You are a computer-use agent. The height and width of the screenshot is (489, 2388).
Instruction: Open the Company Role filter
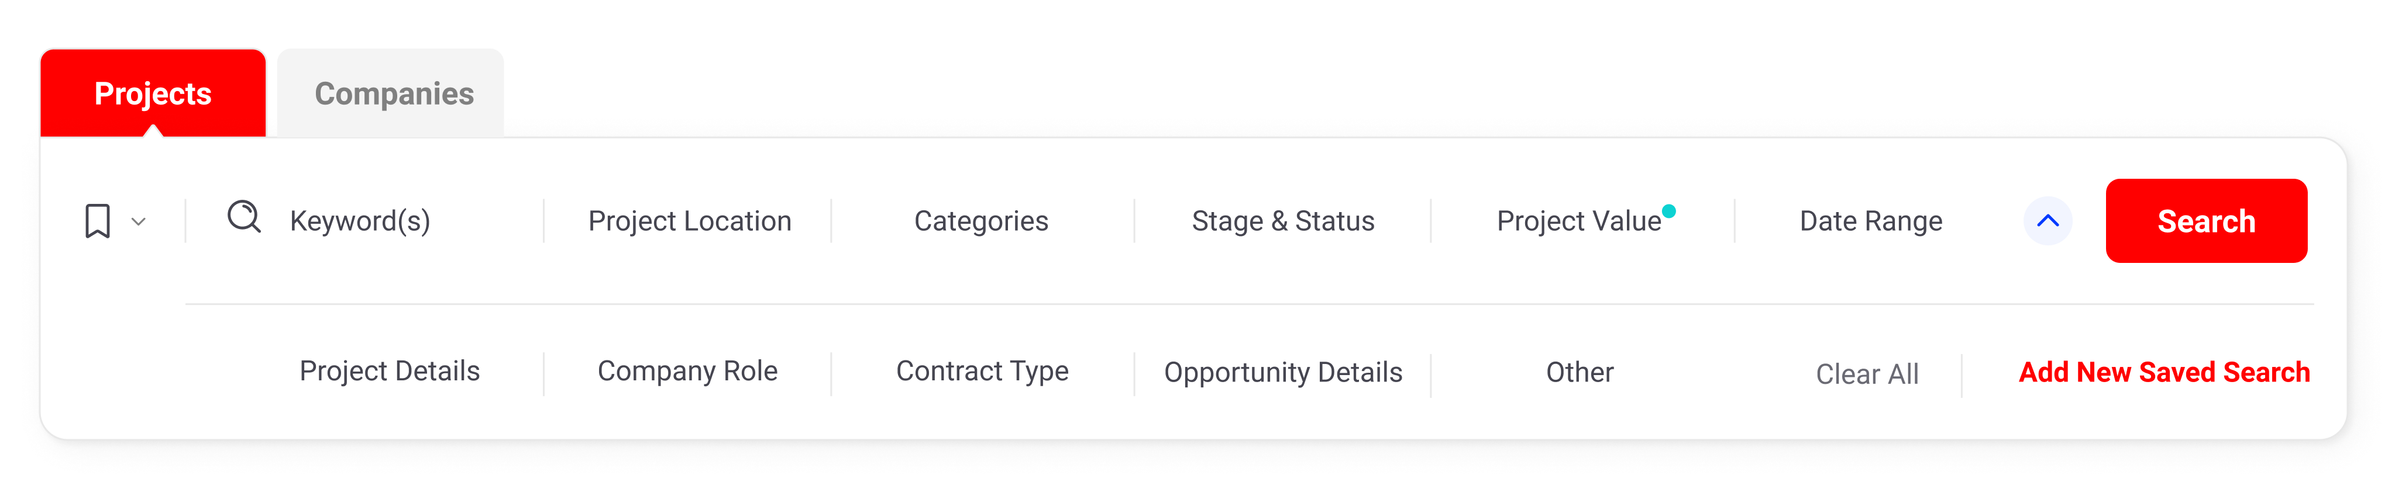point(687,372)
